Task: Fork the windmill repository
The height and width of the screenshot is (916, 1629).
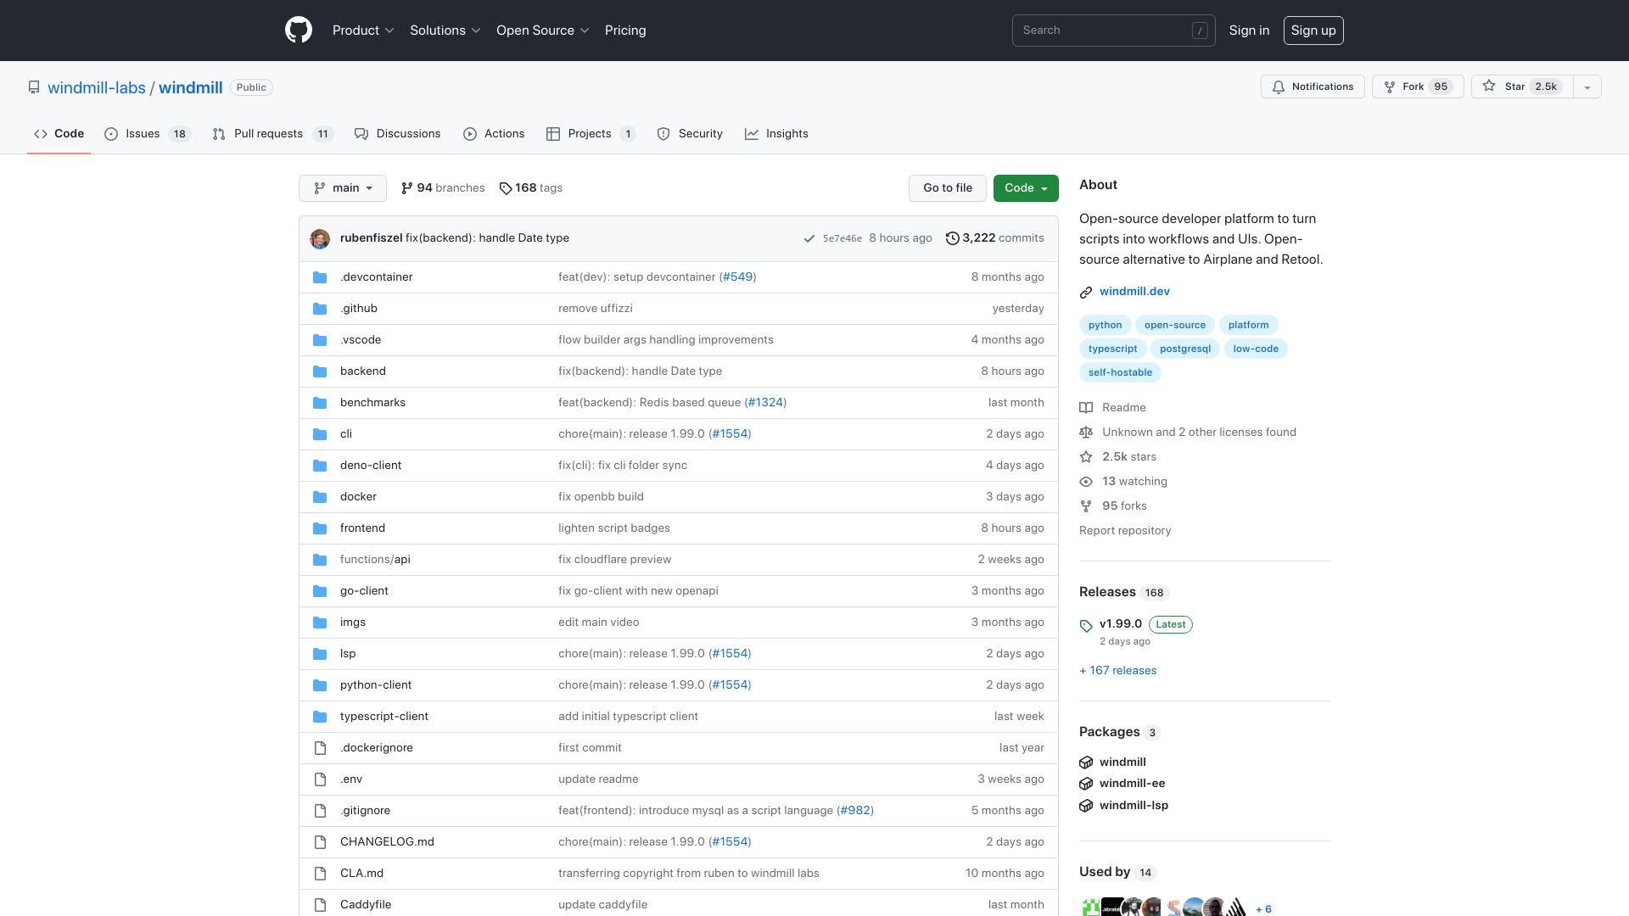Action: point(1418,87)
